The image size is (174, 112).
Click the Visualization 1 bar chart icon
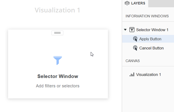coord(132,74)
